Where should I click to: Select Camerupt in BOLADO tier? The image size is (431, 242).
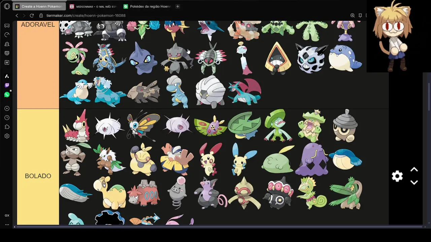pyautogui.click(x=143, y=193)
